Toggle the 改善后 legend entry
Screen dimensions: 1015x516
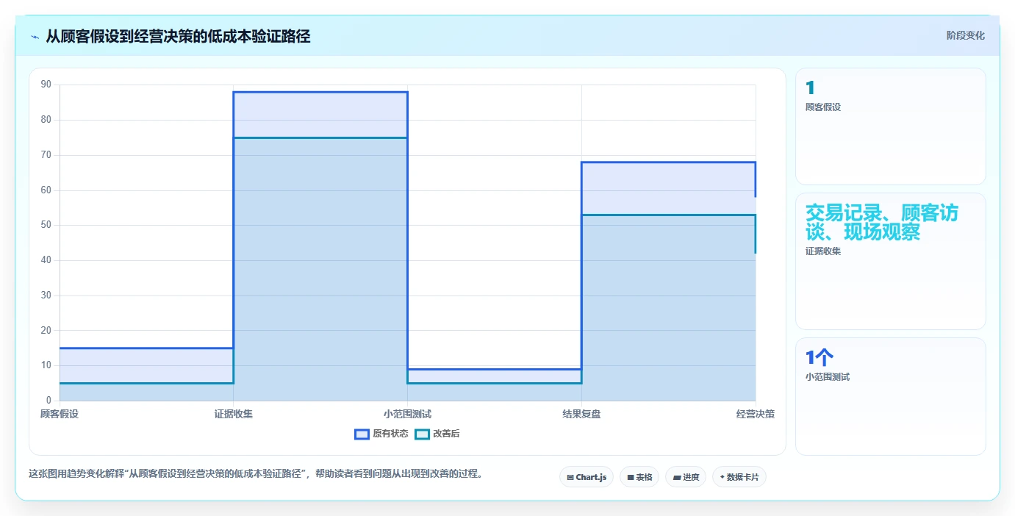(437, 434)
